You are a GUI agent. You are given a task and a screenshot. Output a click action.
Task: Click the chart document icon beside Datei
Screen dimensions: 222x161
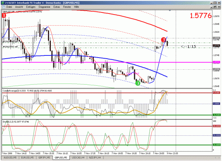tap(3, 7)
